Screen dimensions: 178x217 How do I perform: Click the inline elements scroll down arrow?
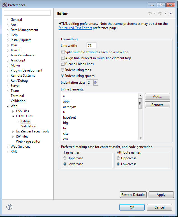click(x=140, y=138)
